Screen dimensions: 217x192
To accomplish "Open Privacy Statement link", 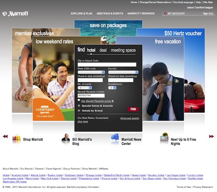I will click(x=203, y=187).
